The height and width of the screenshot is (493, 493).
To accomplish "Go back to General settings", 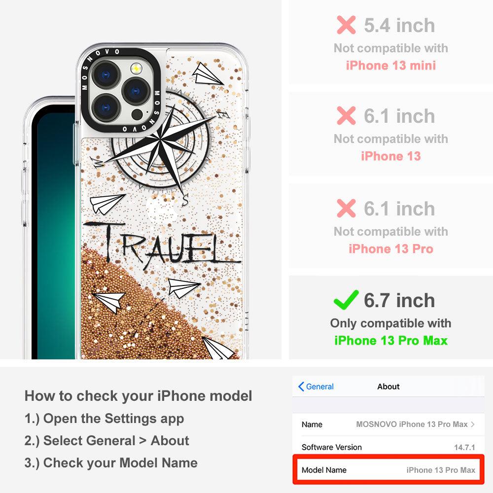I will tap(316, 387).
